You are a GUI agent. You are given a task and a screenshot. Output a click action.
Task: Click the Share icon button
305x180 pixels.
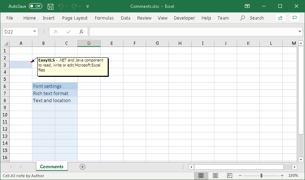tap(280, 18)
